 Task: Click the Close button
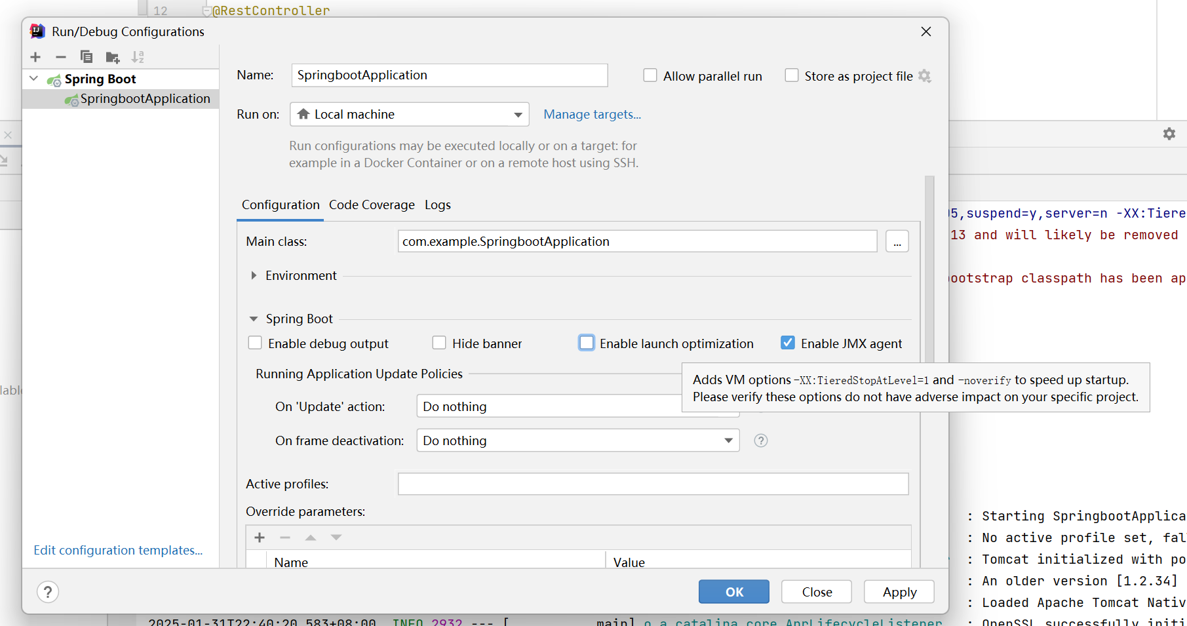pyautogui.click(x=817, y=592)
